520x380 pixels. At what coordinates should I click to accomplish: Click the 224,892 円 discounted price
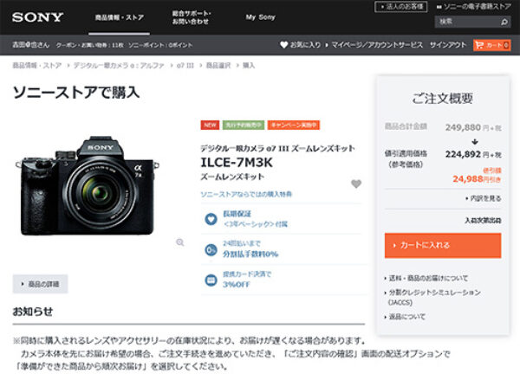pos(473,154)
